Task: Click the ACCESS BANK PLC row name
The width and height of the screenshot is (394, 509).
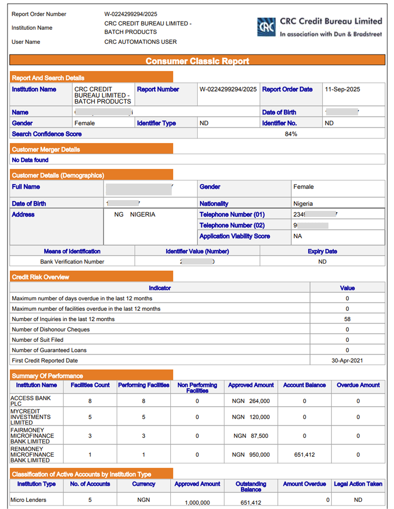Action: (30, 401)
